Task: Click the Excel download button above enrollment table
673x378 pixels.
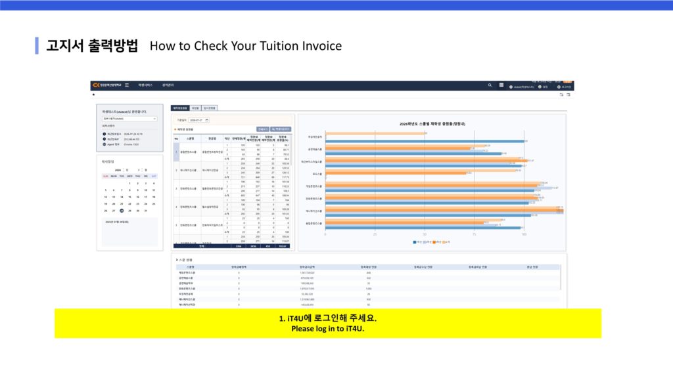Action: (281, 129)
